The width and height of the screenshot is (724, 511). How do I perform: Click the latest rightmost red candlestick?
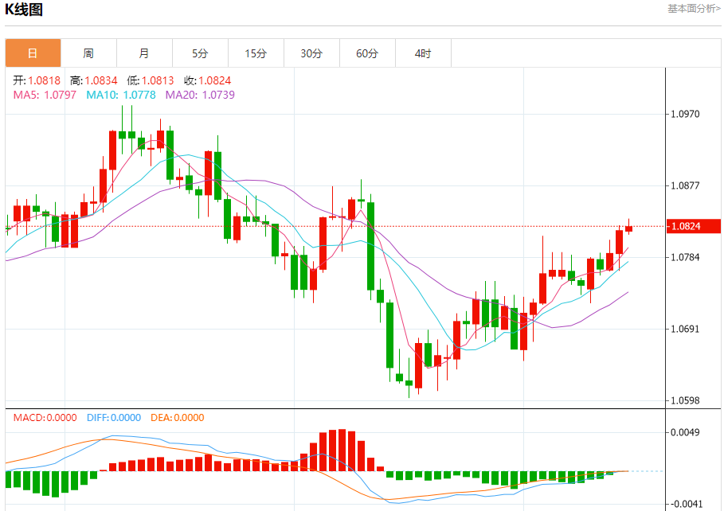(x=629, y=228)
